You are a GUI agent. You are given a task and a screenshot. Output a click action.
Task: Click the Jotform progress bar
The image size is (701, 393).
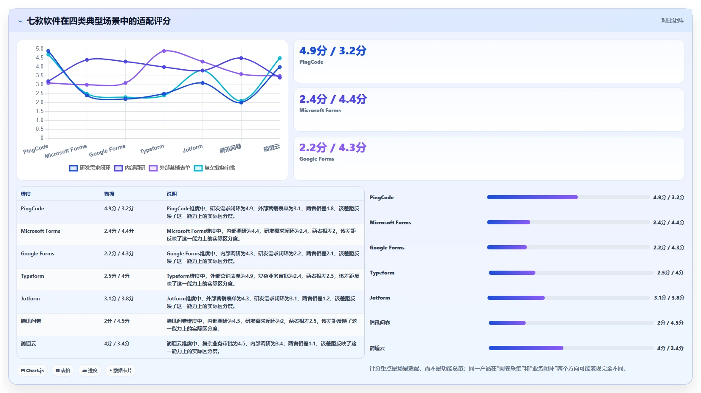click(569, 298)
